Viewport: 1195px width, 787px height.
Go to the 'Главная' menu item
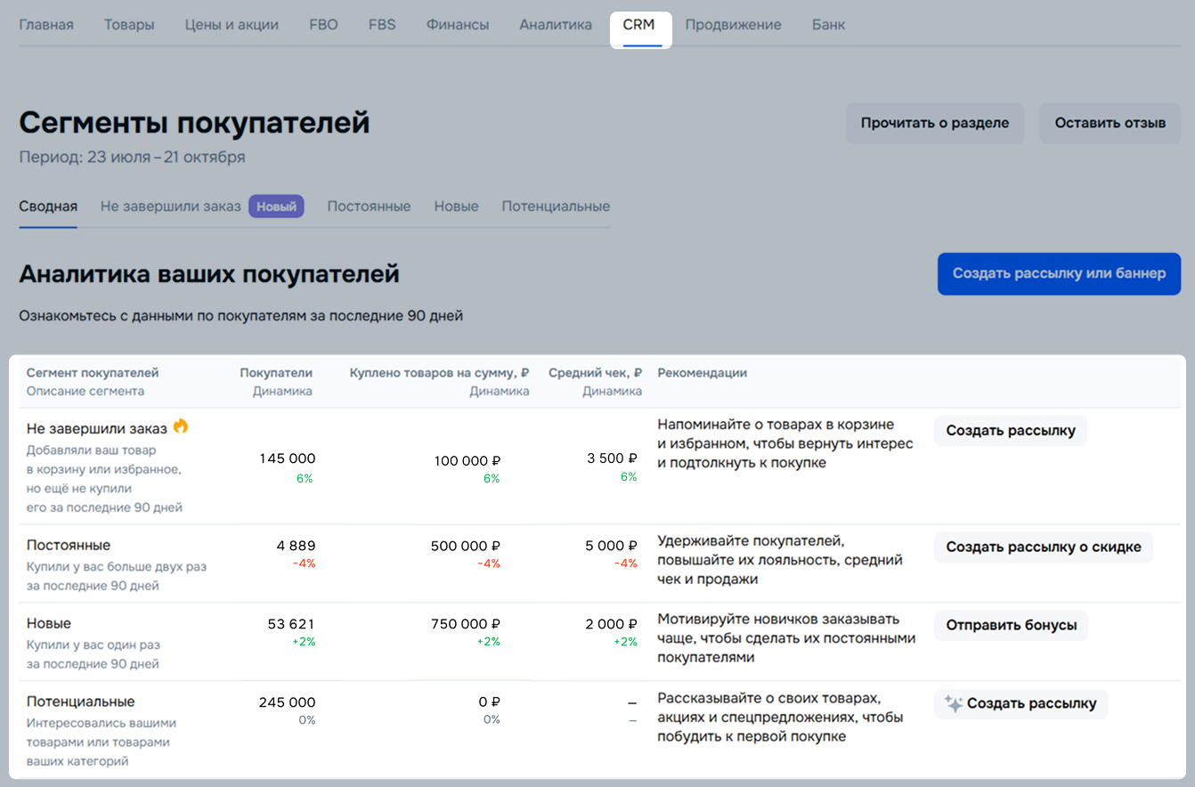click(x=46, y=25)
